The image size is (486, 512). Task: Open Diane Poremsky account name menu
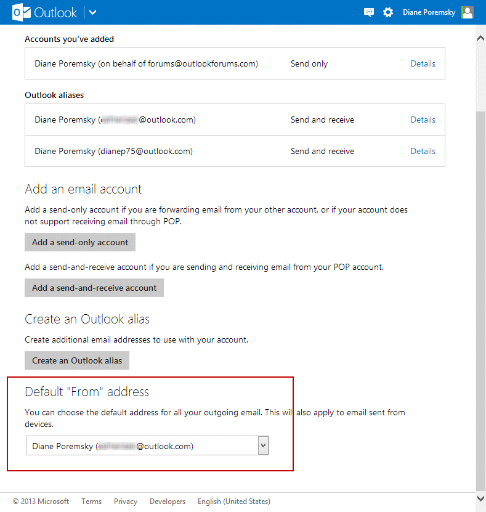429,12
